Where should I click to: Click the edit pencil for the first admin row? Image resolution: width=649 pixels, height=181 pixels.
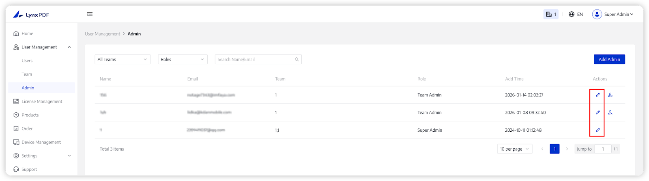(x=597, y=95)
